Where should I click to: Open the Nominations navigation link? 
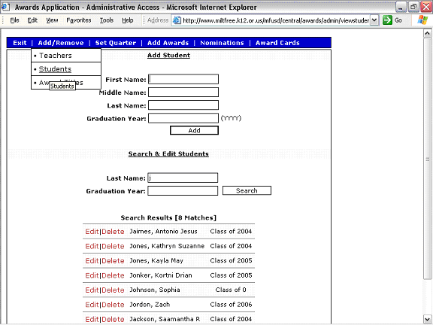(222, 43)
